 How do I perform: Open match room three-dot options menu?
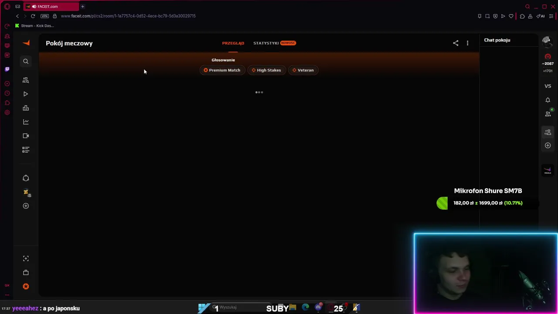pyautogui.click(x=467, y=43)
